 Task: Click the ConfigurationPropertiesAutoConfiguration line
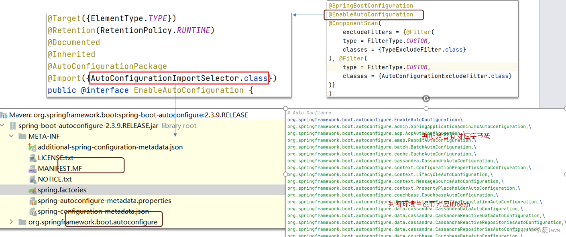(409, 168)
